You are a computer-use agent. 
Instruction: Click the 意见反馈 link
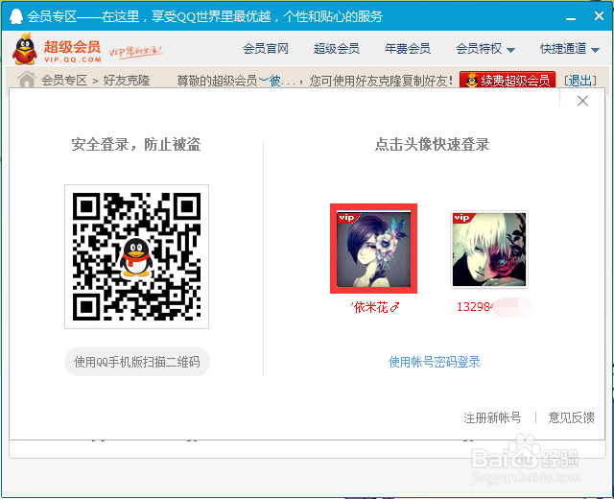point(571,417)
